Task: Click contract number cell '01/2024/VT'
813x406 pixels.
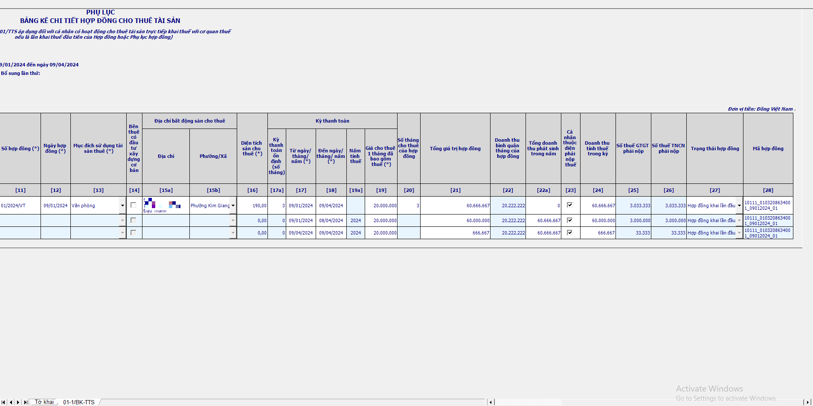Action: point(20,206)
